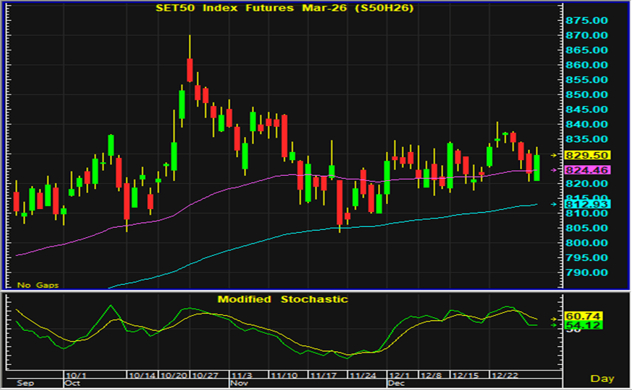Click the Modified Stochastic panel title
632x390 pixels.
tap(283, 298)
